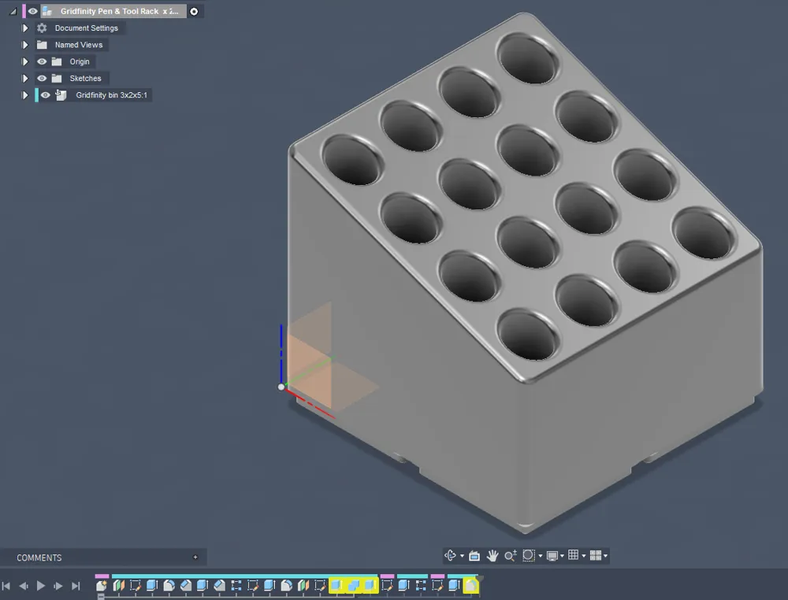
Task: Select the Fit view tool
Action: [x=530, y=555]
